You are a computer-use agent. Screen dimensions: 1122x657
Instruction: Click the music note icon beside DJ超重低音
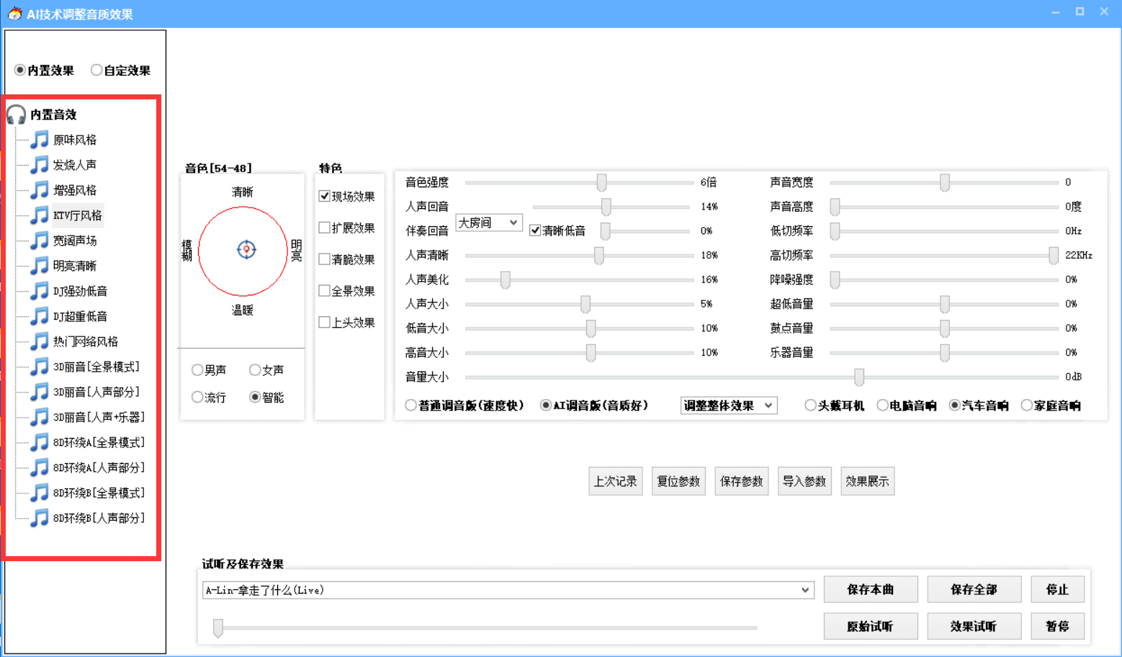click(x=40, y=316)
